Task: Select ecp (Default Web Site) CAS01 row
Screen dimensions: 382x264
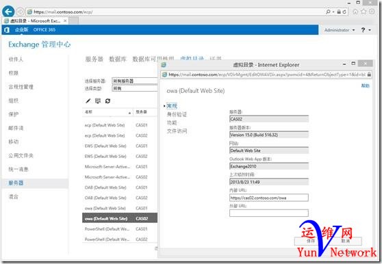Action: point(120,125)
